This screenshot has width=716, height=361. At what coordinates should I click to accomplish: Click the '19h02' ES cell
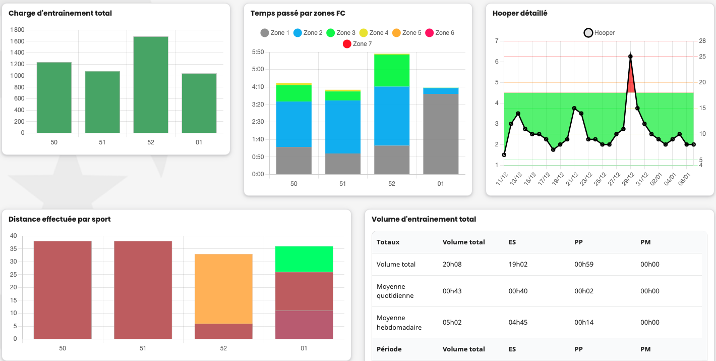[518, 265]
